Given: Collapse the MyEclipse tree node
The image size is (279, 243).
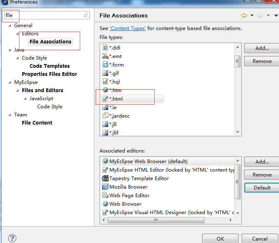Looking at the screenshot, I should point(10,82).
